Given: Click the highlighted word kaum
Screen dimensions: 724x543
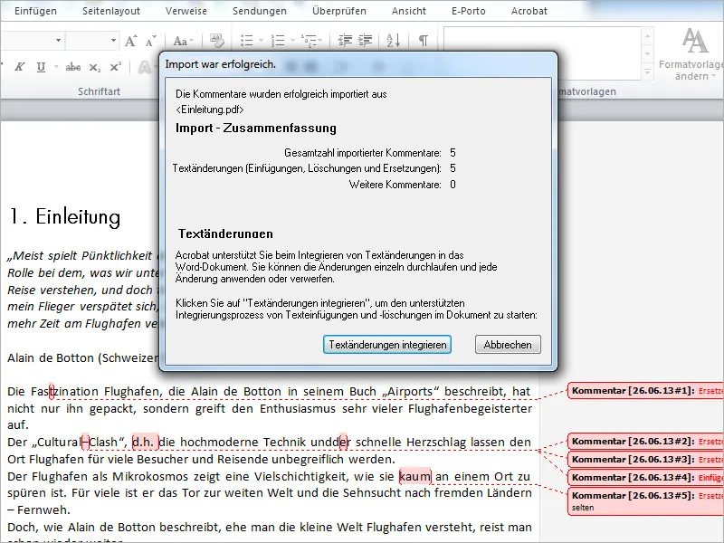Looking at the screenshot, I should [x=415, y=476].
